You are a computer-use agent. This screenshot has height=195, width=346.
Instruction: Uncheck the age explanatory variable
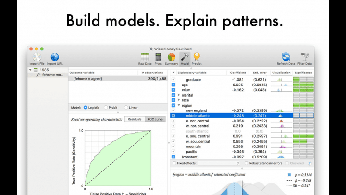point(173,85)
